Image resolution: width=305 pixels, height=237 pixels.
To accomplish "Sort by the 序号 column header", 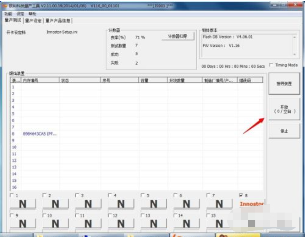I will pos(120,80).
